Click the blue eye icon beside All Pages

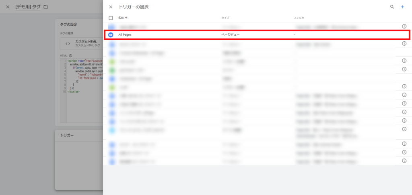tap(111, 35)
